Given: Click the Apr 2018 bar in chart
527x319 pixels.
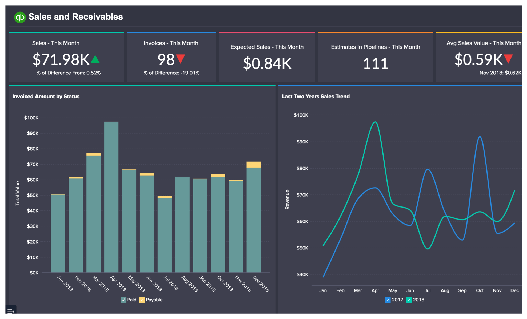Looking at the screenshot, I should pos(111,197).
